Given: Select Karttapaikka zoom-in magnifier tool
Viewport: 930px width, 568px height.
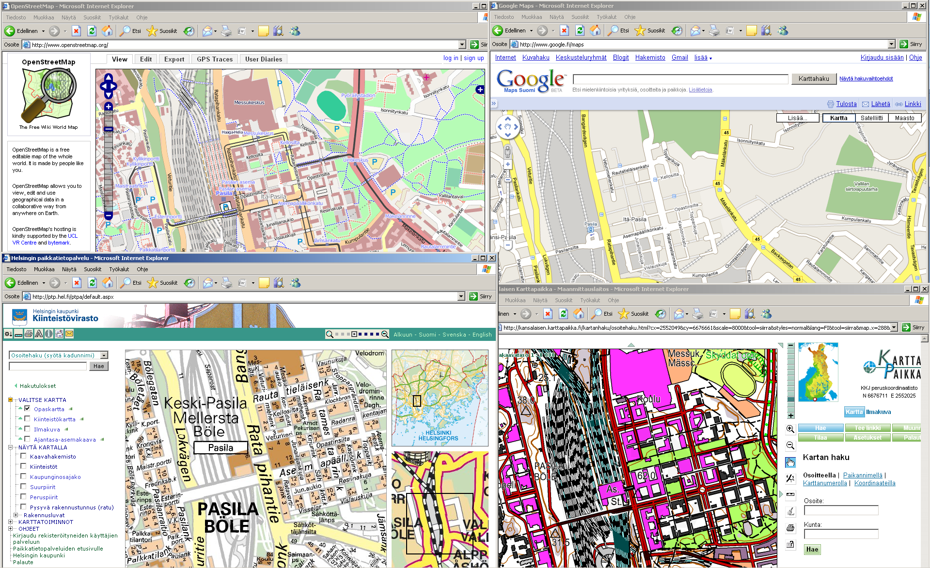Looking at the screenshot, I should click(790, 429).
